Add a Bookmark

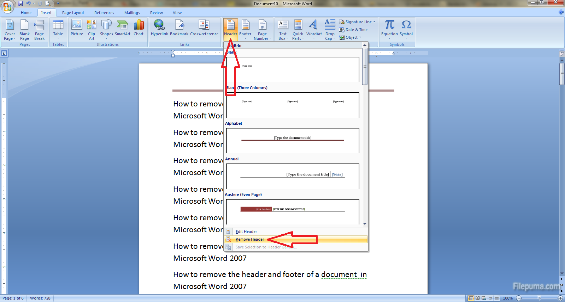pyautogui.click(x=179, y=28)
